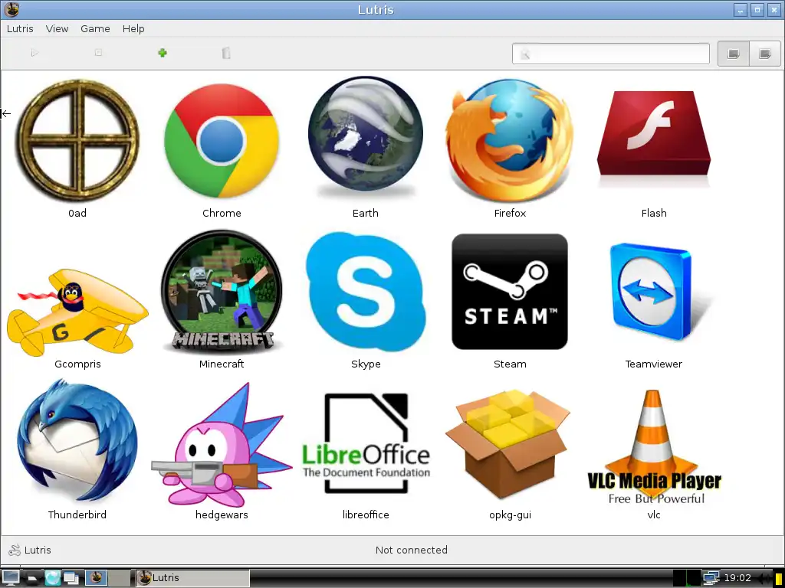Click the Stop game toolbar button
785x588 pixels.
(98, 53)
